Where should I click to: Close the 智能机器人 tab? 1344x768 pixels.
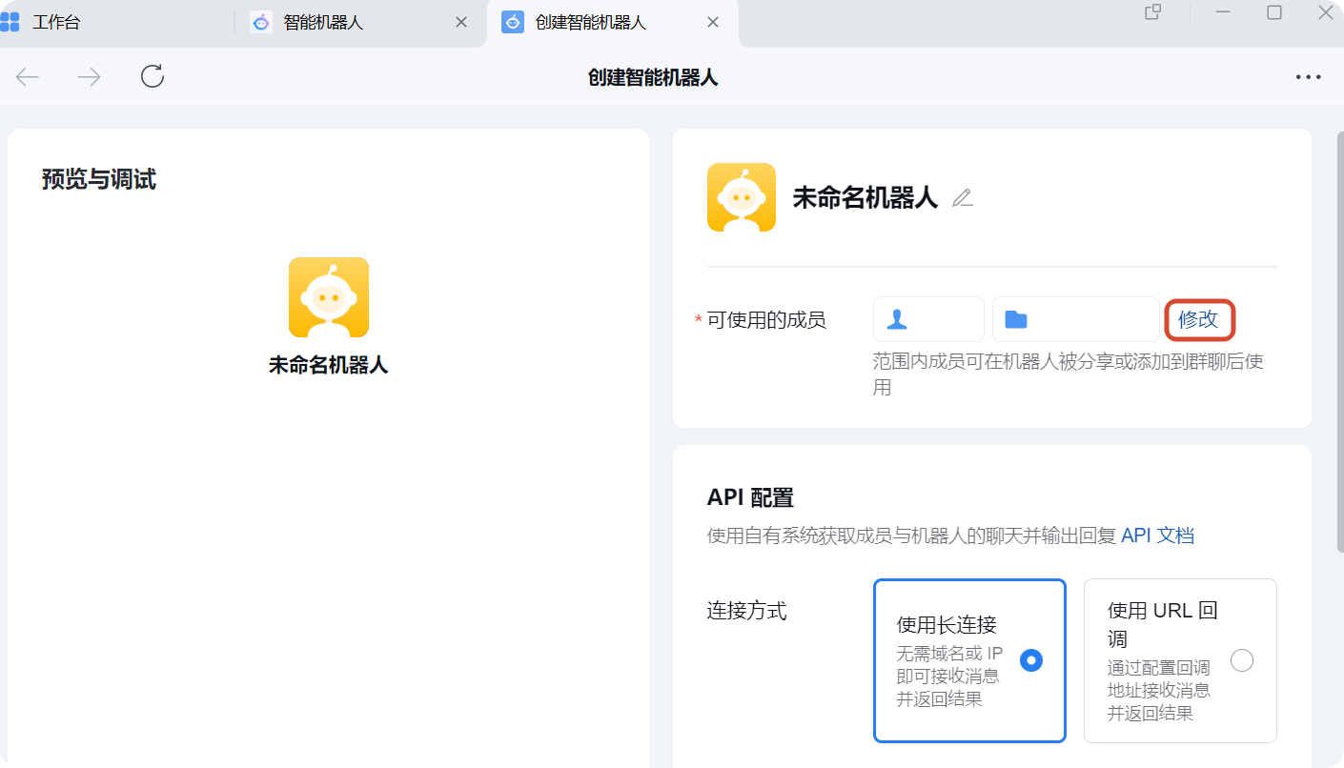point(461,22)
